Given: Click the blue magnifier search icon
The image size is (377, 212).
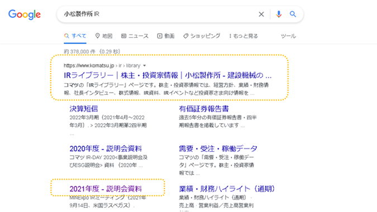Looking at the screenshot, I should point(293,14).
